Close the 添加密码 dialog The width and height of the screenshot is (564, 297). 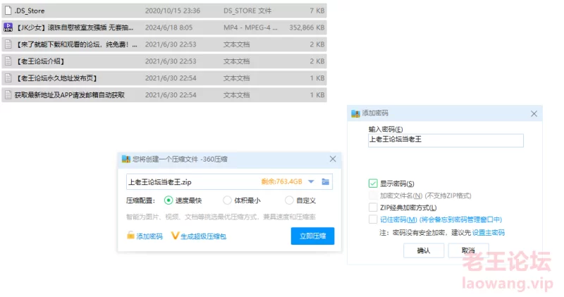coord(534,114)
